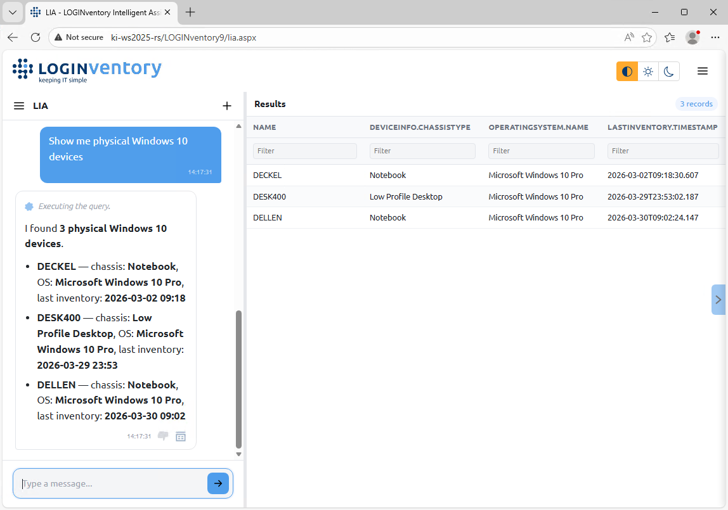Open the browser tab list dropdown
The width and height of the screenshot is (728, 510).
tap(12, 12)
